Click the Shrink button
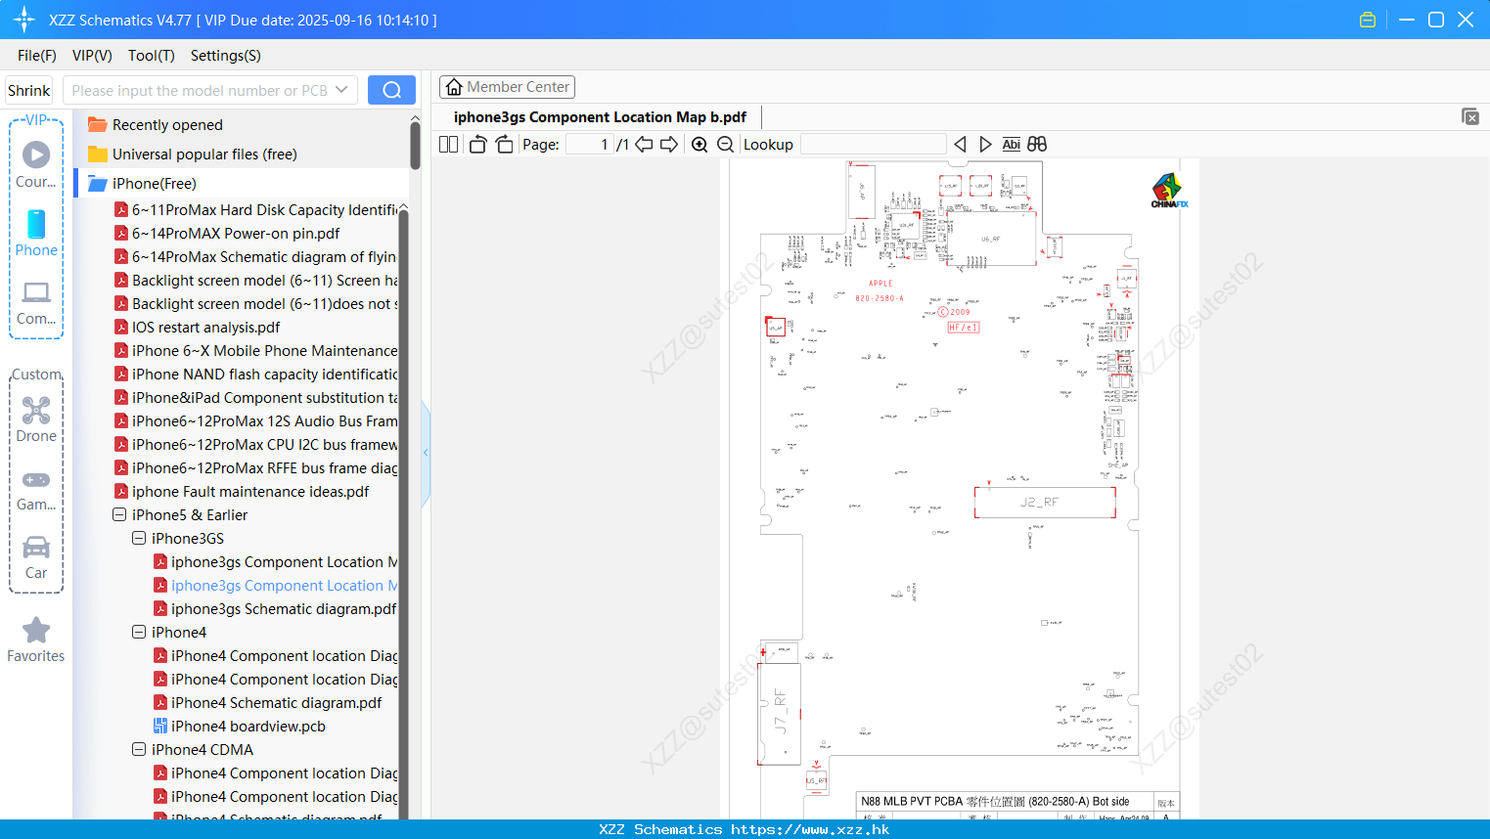The image size is (1490, 839). click(29, 91)
